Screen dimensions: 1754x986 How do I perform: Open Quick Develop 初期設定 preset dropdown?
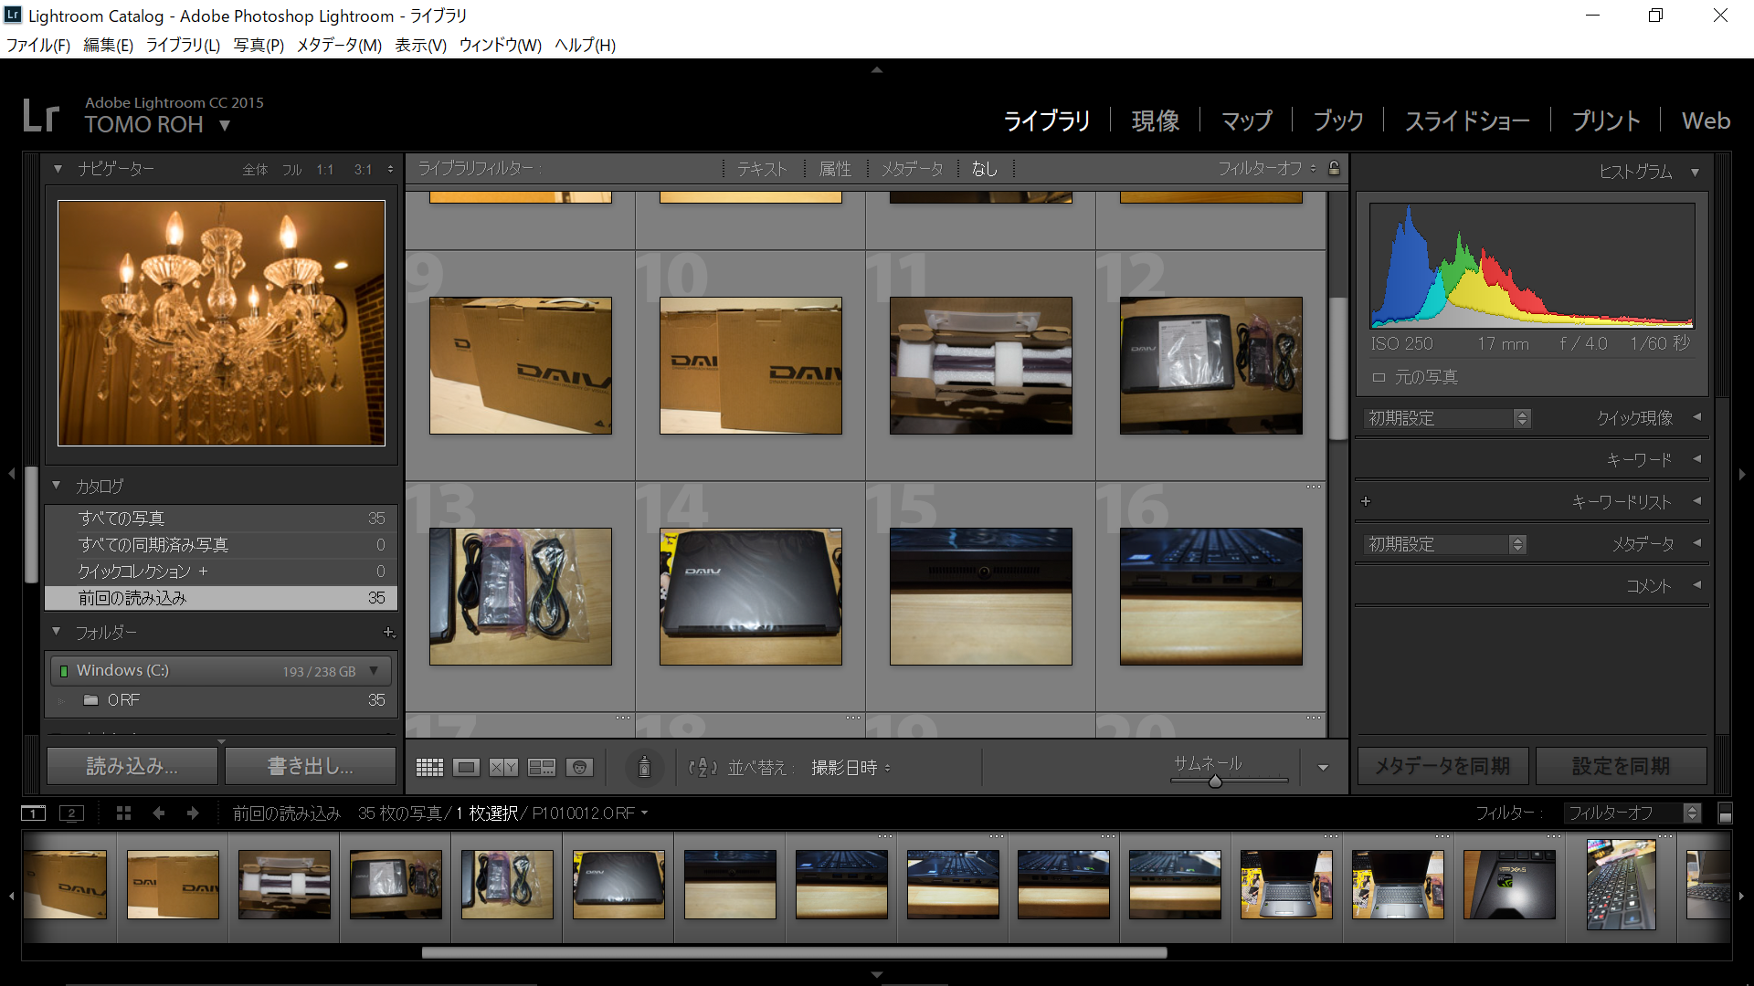click(1447, 418)
